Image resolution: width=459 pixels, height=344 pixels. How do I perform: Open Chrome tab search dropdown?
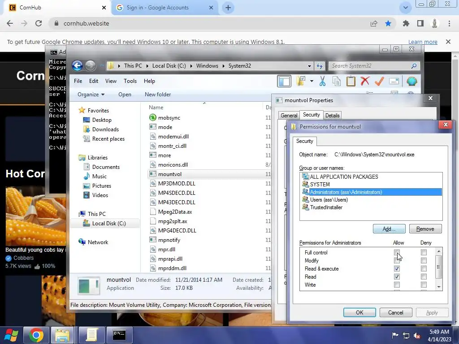(x=405, y=8)
